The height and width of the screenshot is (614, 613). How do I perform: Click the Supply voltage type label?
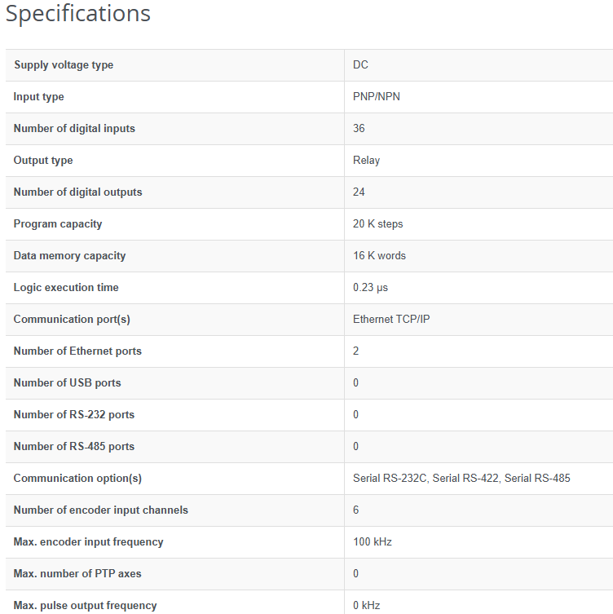[64, 65]
